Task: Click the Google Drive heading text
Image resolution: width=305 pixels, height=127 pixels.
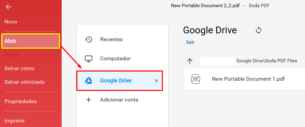Action: tap(210, 30)
